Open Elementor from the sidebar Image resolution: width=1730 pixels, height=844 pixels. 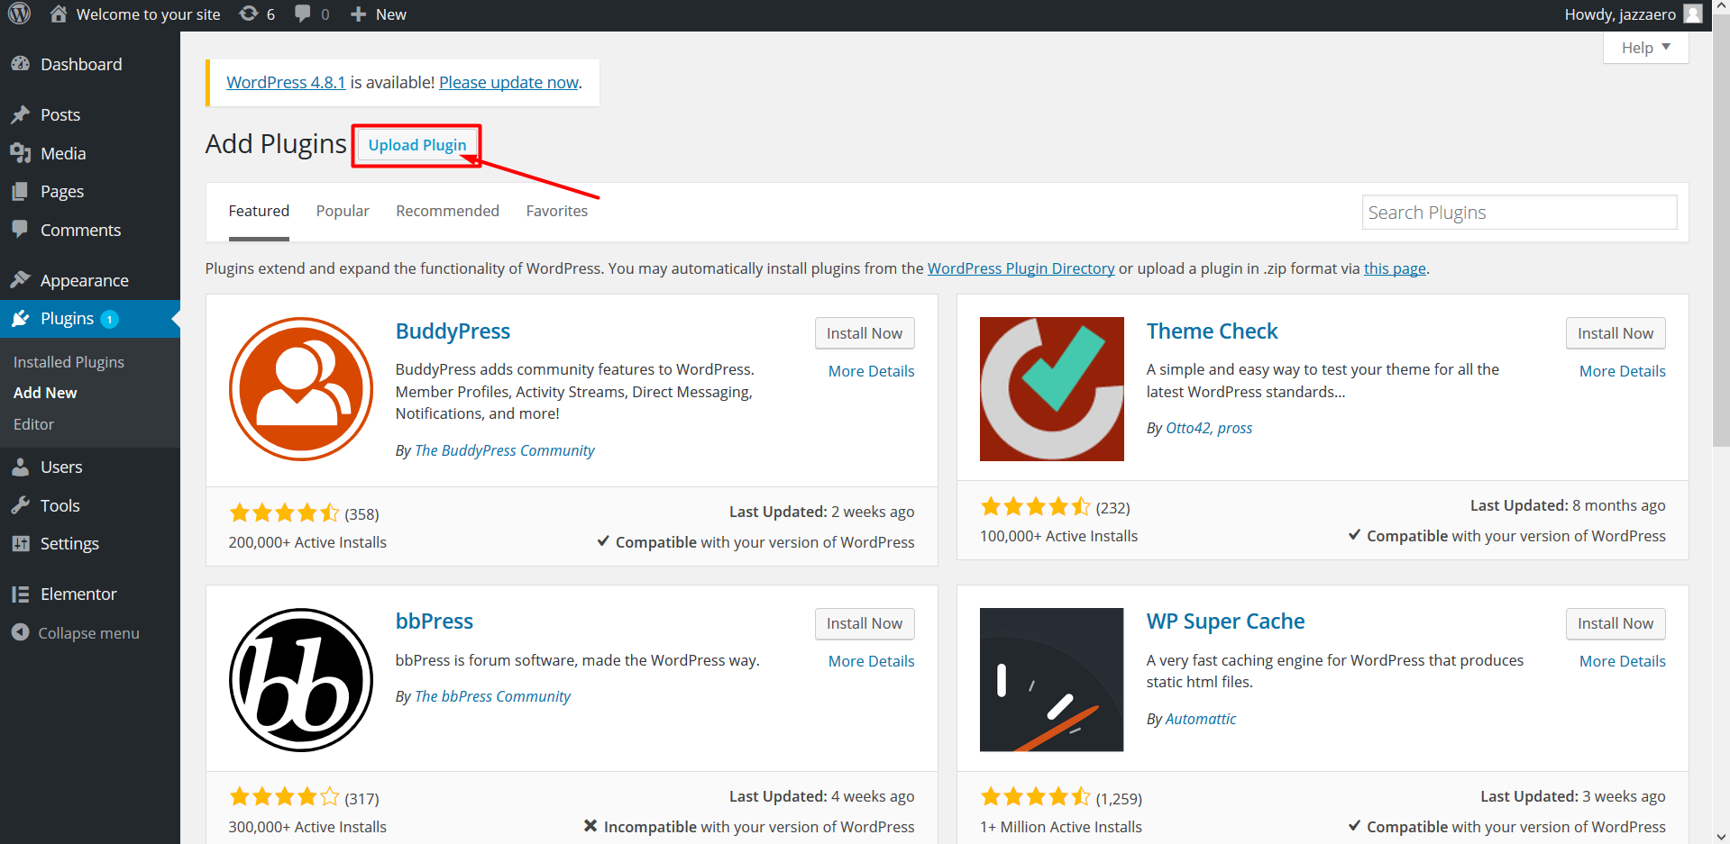point(78,594)
